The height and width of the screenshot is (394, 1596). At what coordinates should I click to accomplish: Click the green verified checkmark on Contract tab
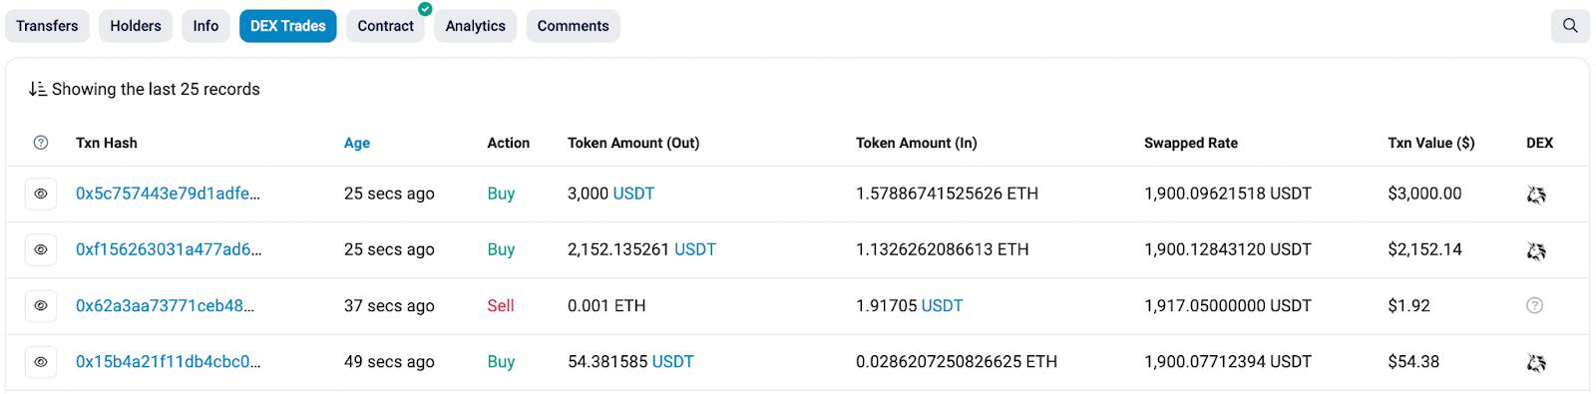(425, 9)
